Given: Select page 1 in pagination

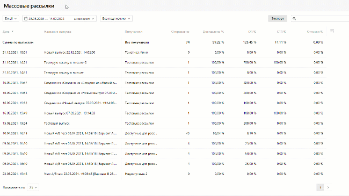Looking at the screenshot, I should (320, 187).
